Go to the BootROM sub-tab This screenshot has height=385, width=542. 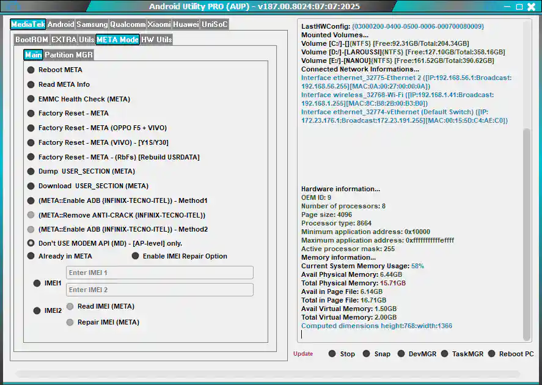pyautogui.click(x=32, y=39)
